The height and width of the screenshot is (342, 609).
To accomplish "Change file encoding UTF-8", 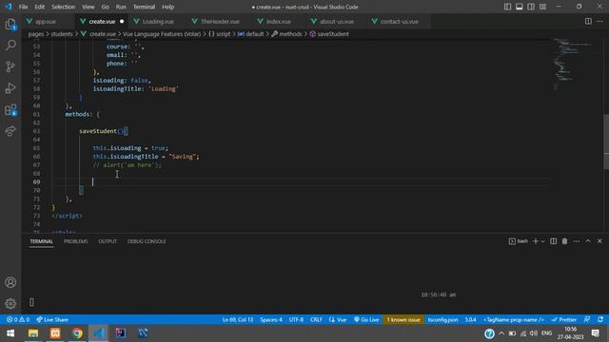I will pyautogui.click(x=296, y=320).
